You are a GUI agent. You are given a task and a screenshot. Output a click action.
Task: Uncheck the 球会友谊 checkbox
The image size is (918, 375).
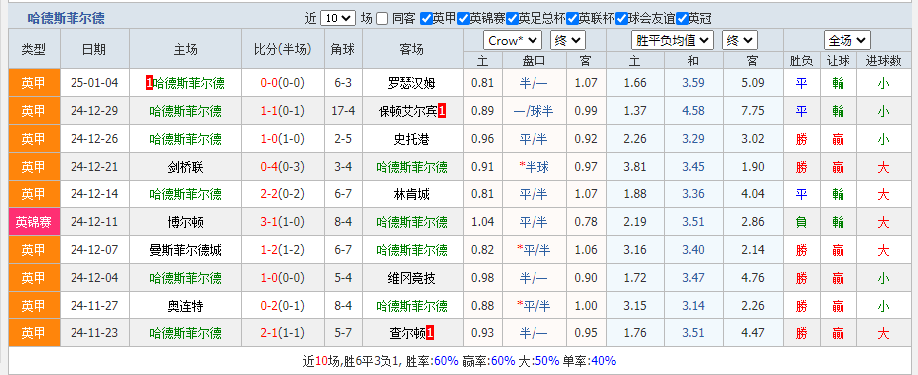621,18
